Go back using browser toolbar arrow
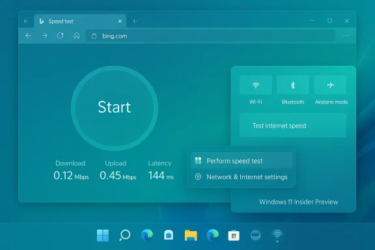The image size is (375, 250). [x=29, y=36]
